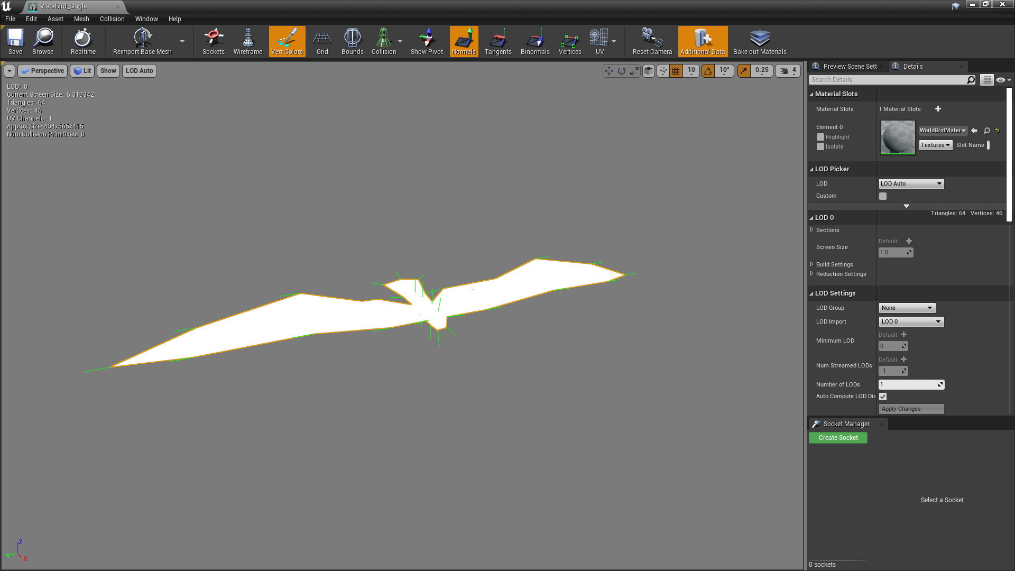The width and height of the screenshot is (1015, 571).
Task: Select the Bake out Materials icon
Action: click(x=759, y=41)
